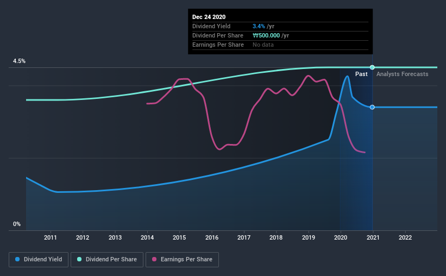Click the 2022 x-axis label
The width and height of the screenshot is (446, 276).
(405, 237)
